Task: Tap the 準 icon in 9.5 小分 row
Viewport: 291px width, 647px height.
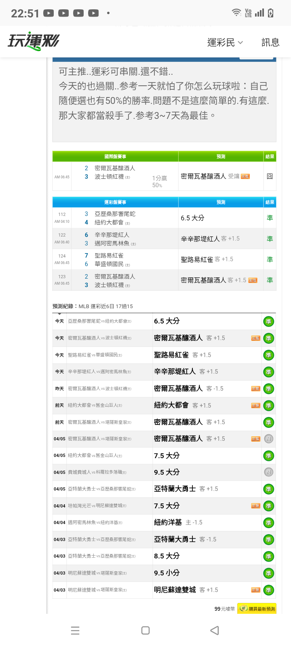Action: pyautogui.click(x=268, y=573)
